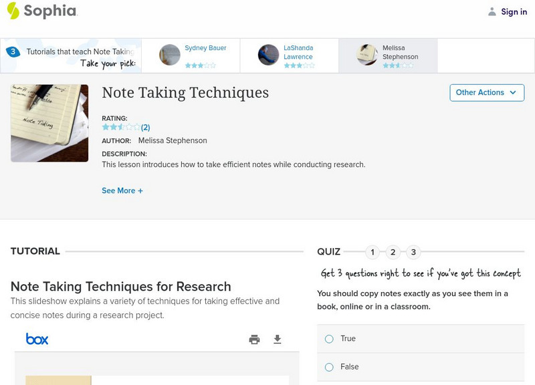Click the tutorials count speech bubble icon

[13, 51]
